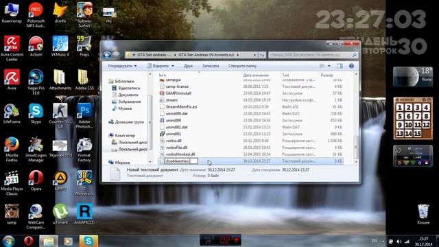
Task: Open Format Factory desktop shortcut
Action: point(84,150)
